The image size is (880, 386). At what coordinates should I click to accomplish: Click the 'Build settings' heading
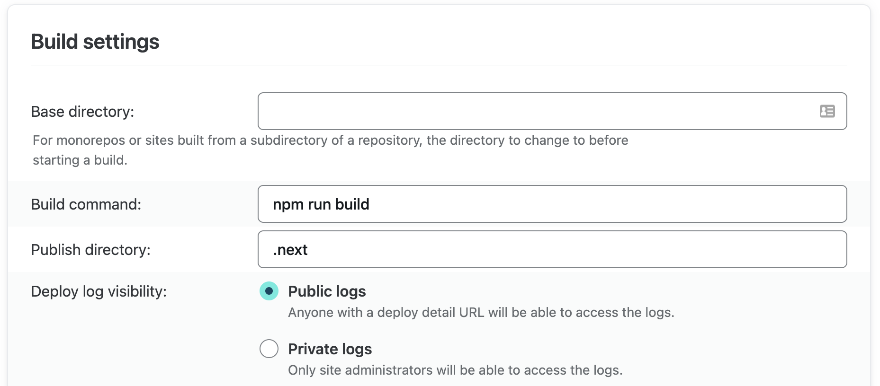(x=95, y=42)
